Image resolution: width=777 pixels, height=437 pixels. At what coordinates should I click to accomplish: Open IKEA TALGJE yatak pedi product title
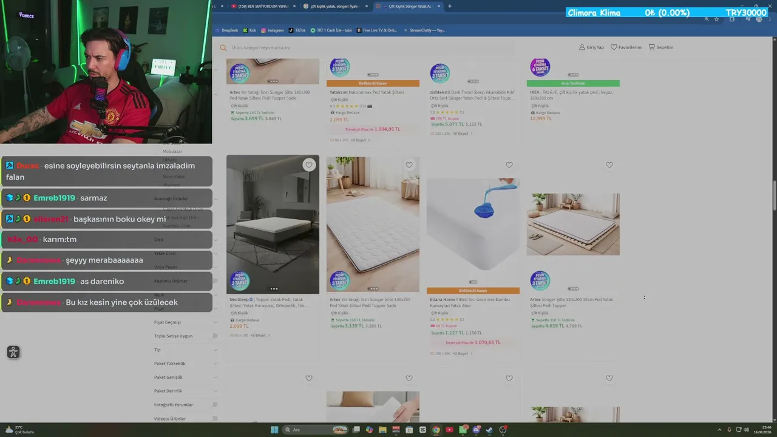point(571,95)
